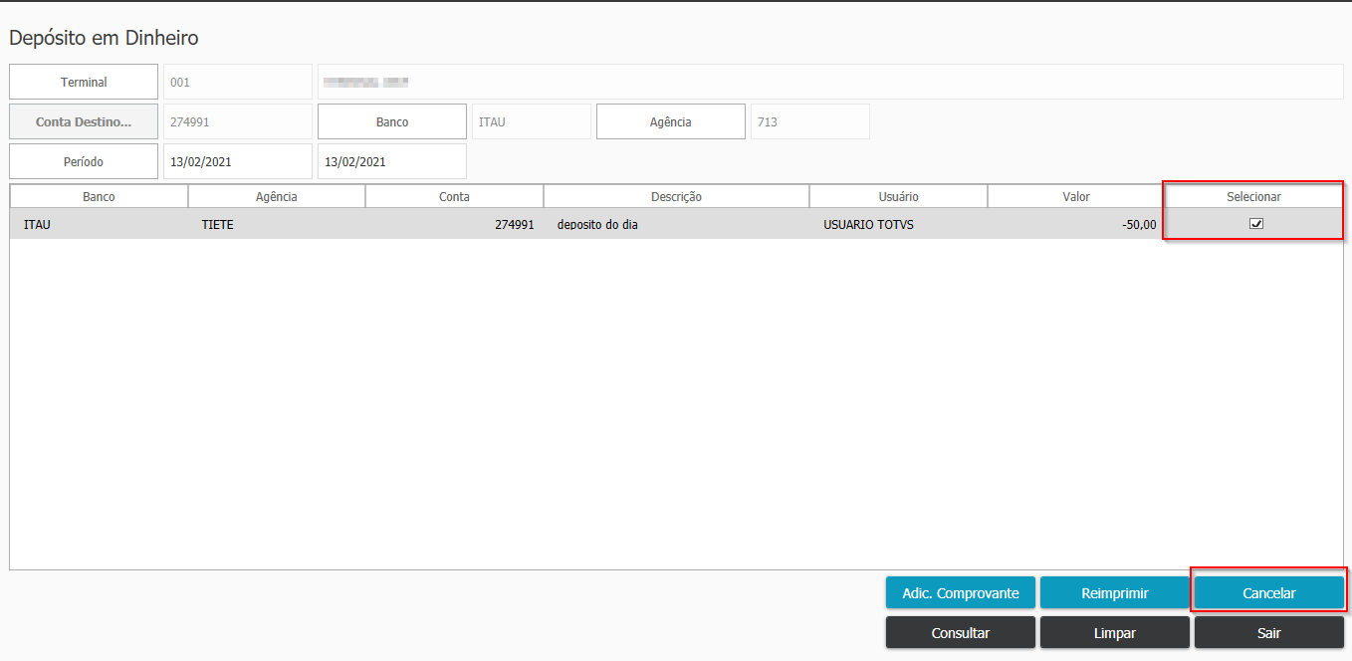The image size is (1352, 661).
Task: Click the Terminal label button
Action: point(84,82)
